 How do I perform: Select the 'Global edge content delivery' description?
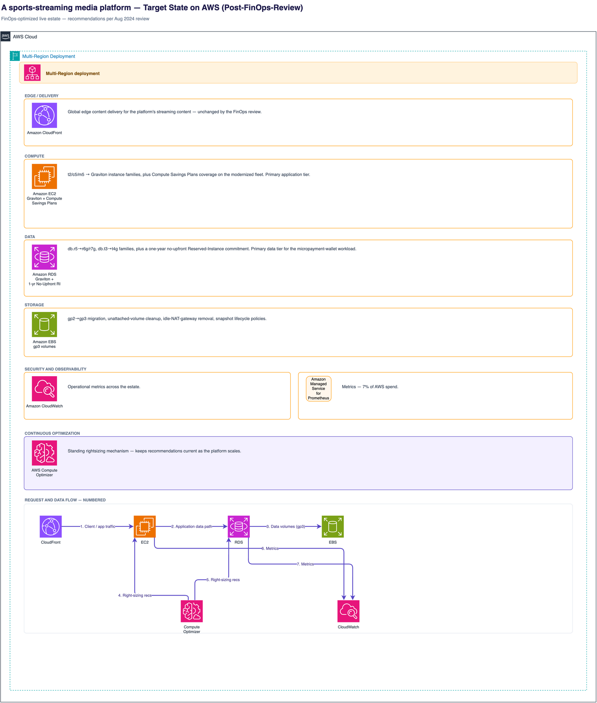[165, 112]
